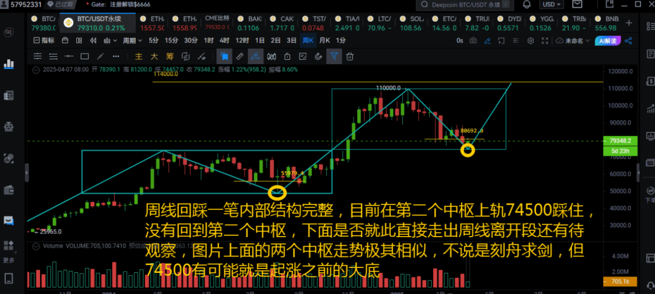655x294 pixels.
Task: Toggle the magnet snap tool
Action: [318, 56]
